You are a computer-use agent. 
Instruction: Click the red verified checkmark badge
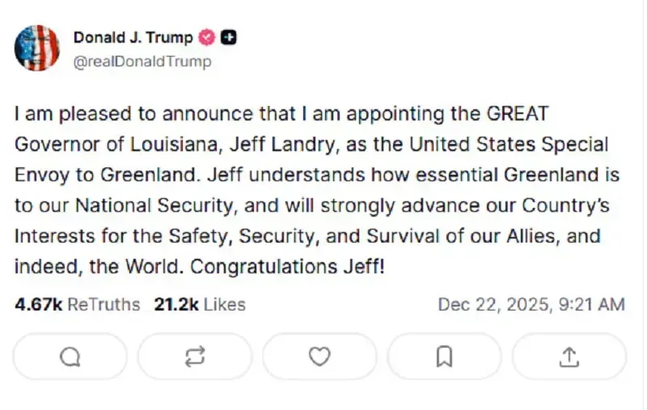207,38
